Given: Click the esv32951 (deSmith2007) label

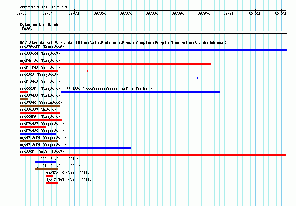Looking at the screenshot, I should pos(42,152).
